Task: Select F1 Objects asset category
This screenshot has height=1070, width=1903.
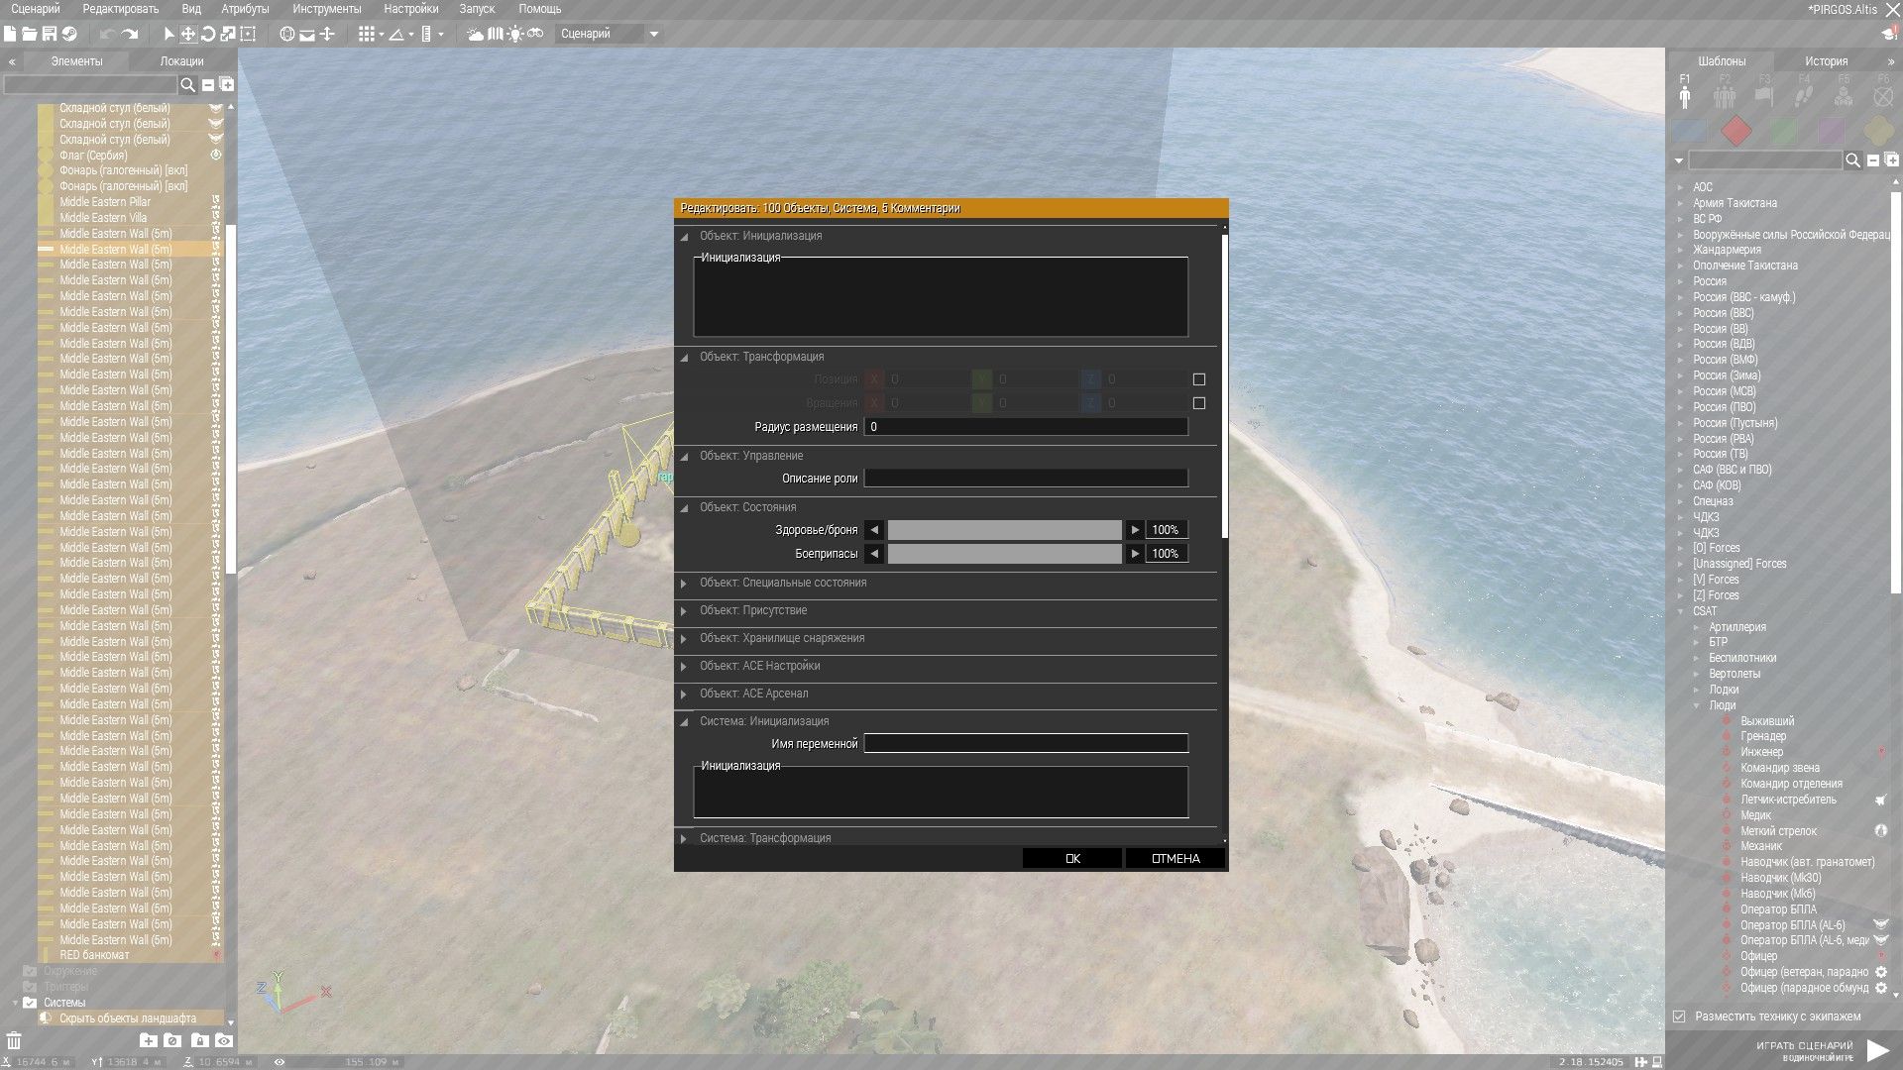Action: [1685, 92]
